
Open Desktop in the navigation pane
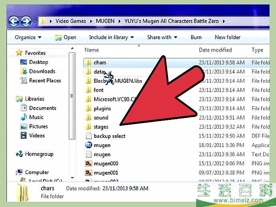(x=39, y=62)
